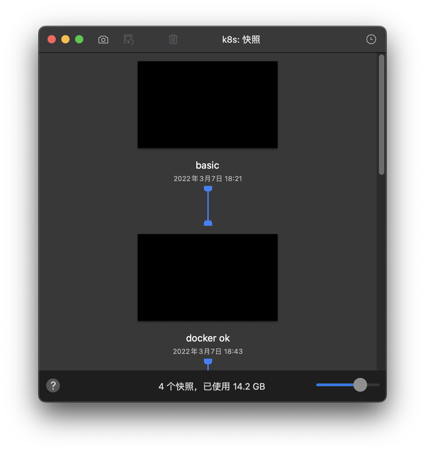The image size is (425, 453).
Task: Open AutoProtect settings via the clock icon
Action: click(371, 40)
